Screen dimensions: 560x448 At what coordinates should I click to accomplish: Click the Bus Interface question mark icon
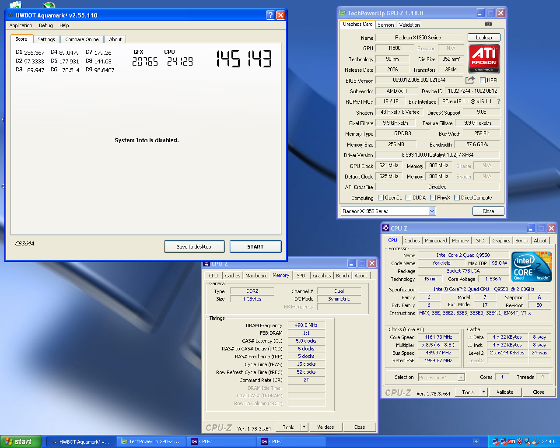(x=499, y=101)
